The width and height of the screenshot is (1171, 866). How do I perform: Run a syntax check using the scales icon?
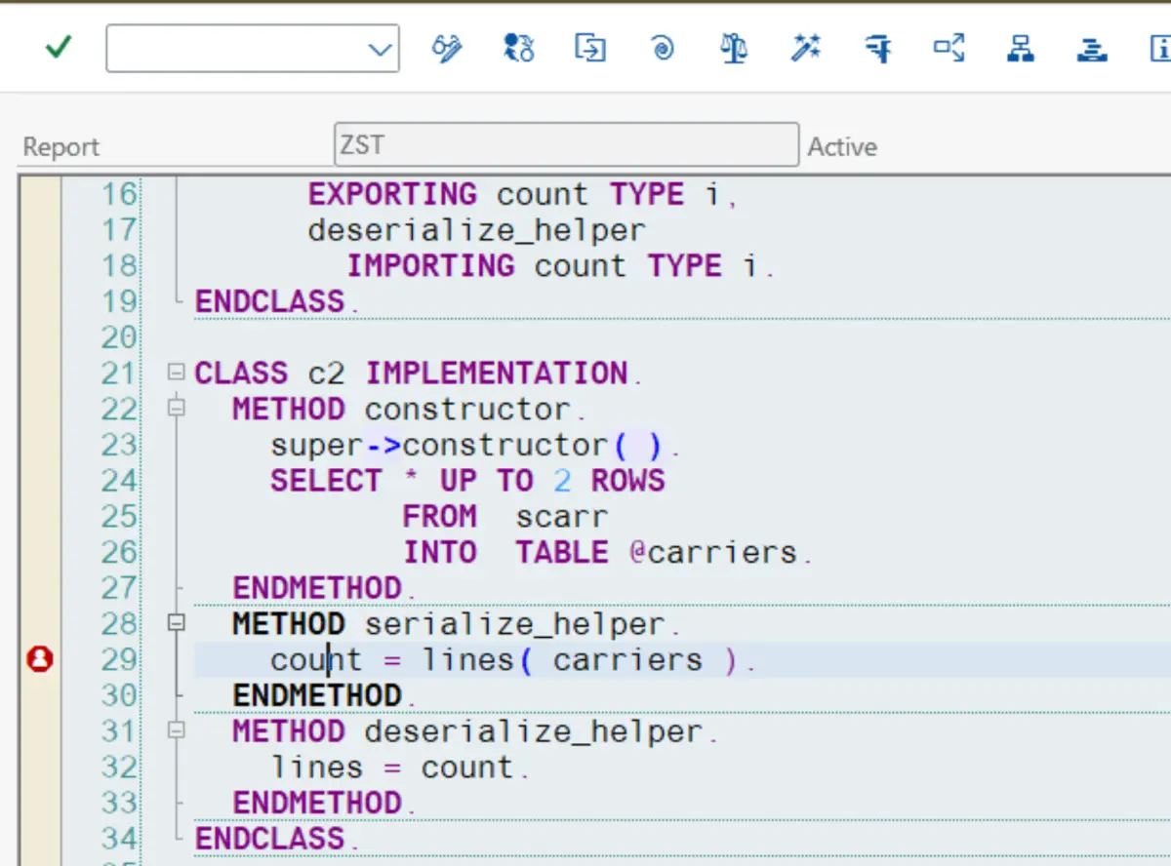(x=733, y=48)
